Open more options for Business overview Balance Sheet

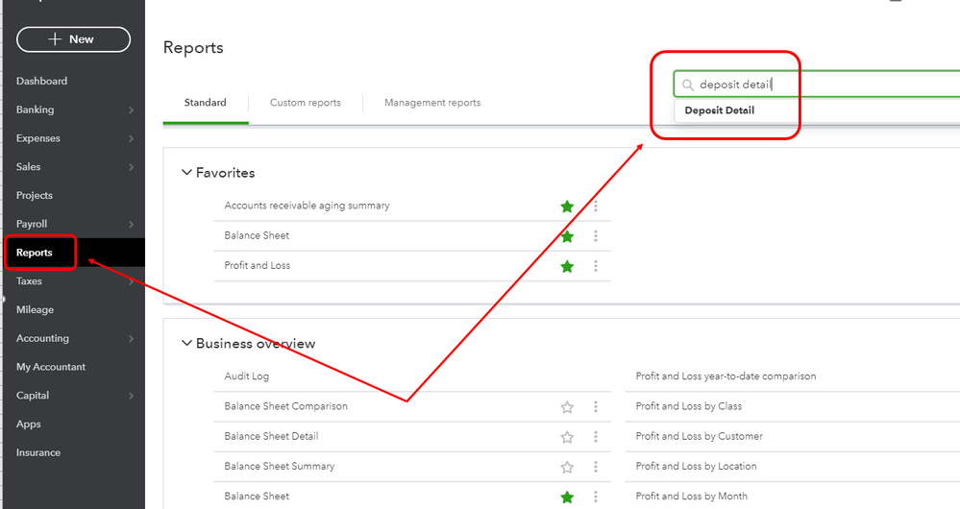595,497
